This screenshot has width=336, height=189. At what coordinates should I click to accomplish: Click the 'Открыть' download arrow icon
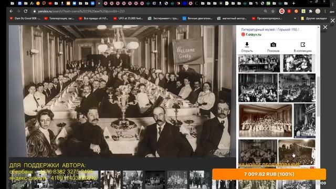pyautogui.click(x=247, y=45)
